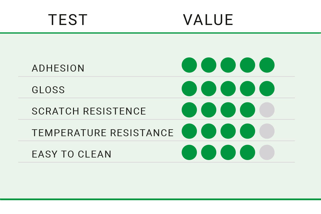Click the VALUE column header
This screenshot has width=321, height=214.
tap(208, 20)
